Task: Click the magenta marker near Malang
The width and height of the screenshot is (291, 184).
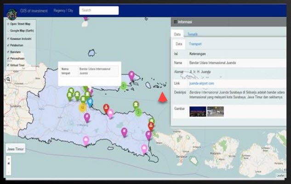Action: pos(87,118)
